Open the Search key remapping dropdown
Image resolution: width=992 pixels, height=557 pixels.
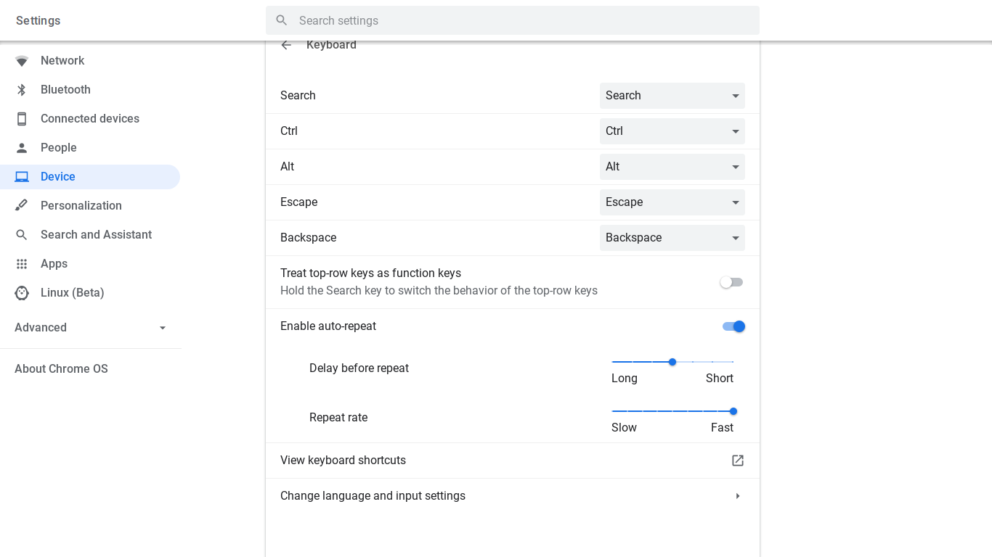click(x=672, y=95)
